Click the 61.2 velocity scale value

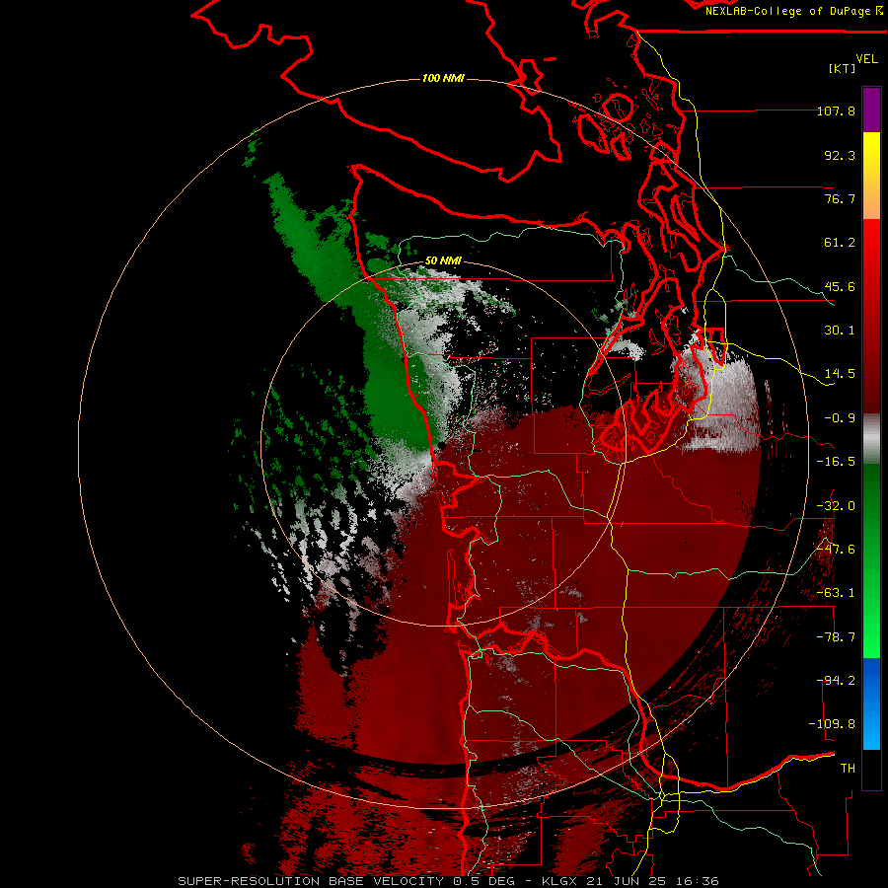[x=840, y=243]
